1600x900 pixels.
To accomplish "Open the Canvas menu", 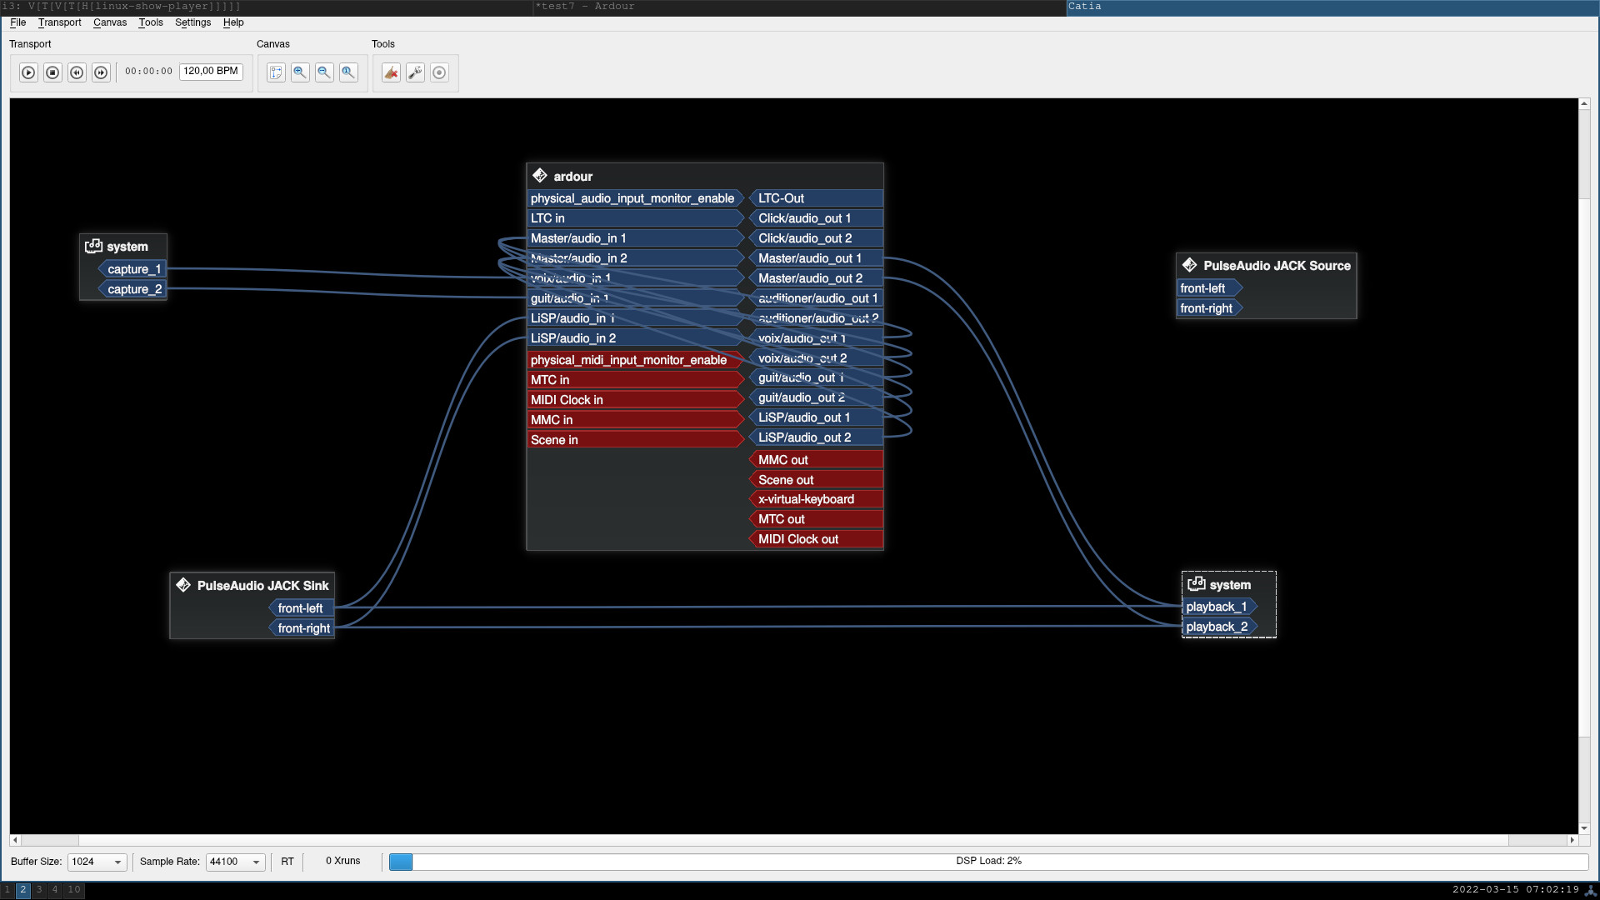I will pos(109,22).
